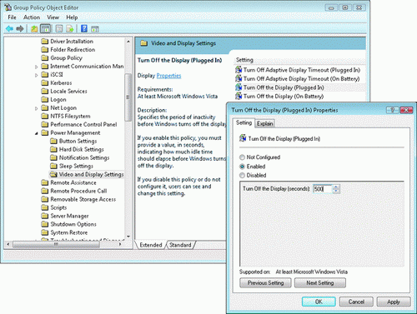Open the Notification Settings folder
The image size is (417, 314).
click(80, 158)
